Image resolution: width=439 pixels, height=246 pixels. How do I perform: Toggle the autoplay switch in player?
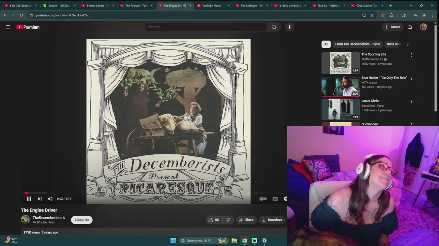[x=263, y=199]
